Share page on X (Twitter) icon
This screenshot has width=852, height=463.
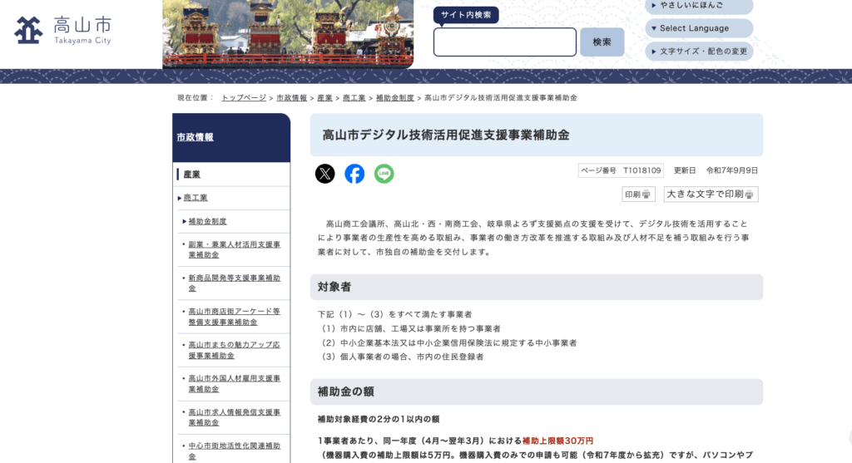(x=324, y=174)
